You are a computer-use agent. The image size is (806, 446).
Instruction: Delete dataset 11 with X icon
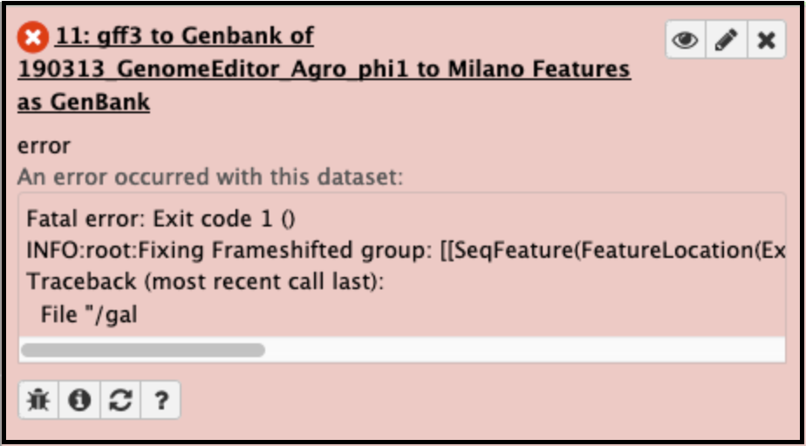pyautogui.click(x=767, y=39)
